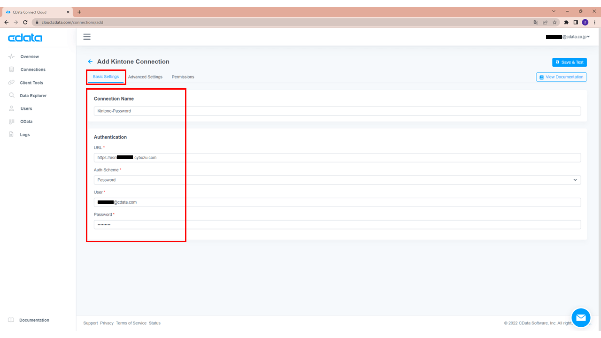This screenshot has width=601, height=338.
Task: Click the translate page icon in address bar
Action: [x=536, y=22]
